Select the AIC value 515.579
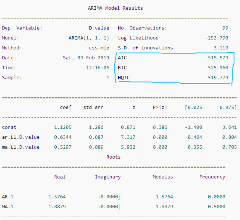 pyautogui.click(x=218, y=58)
